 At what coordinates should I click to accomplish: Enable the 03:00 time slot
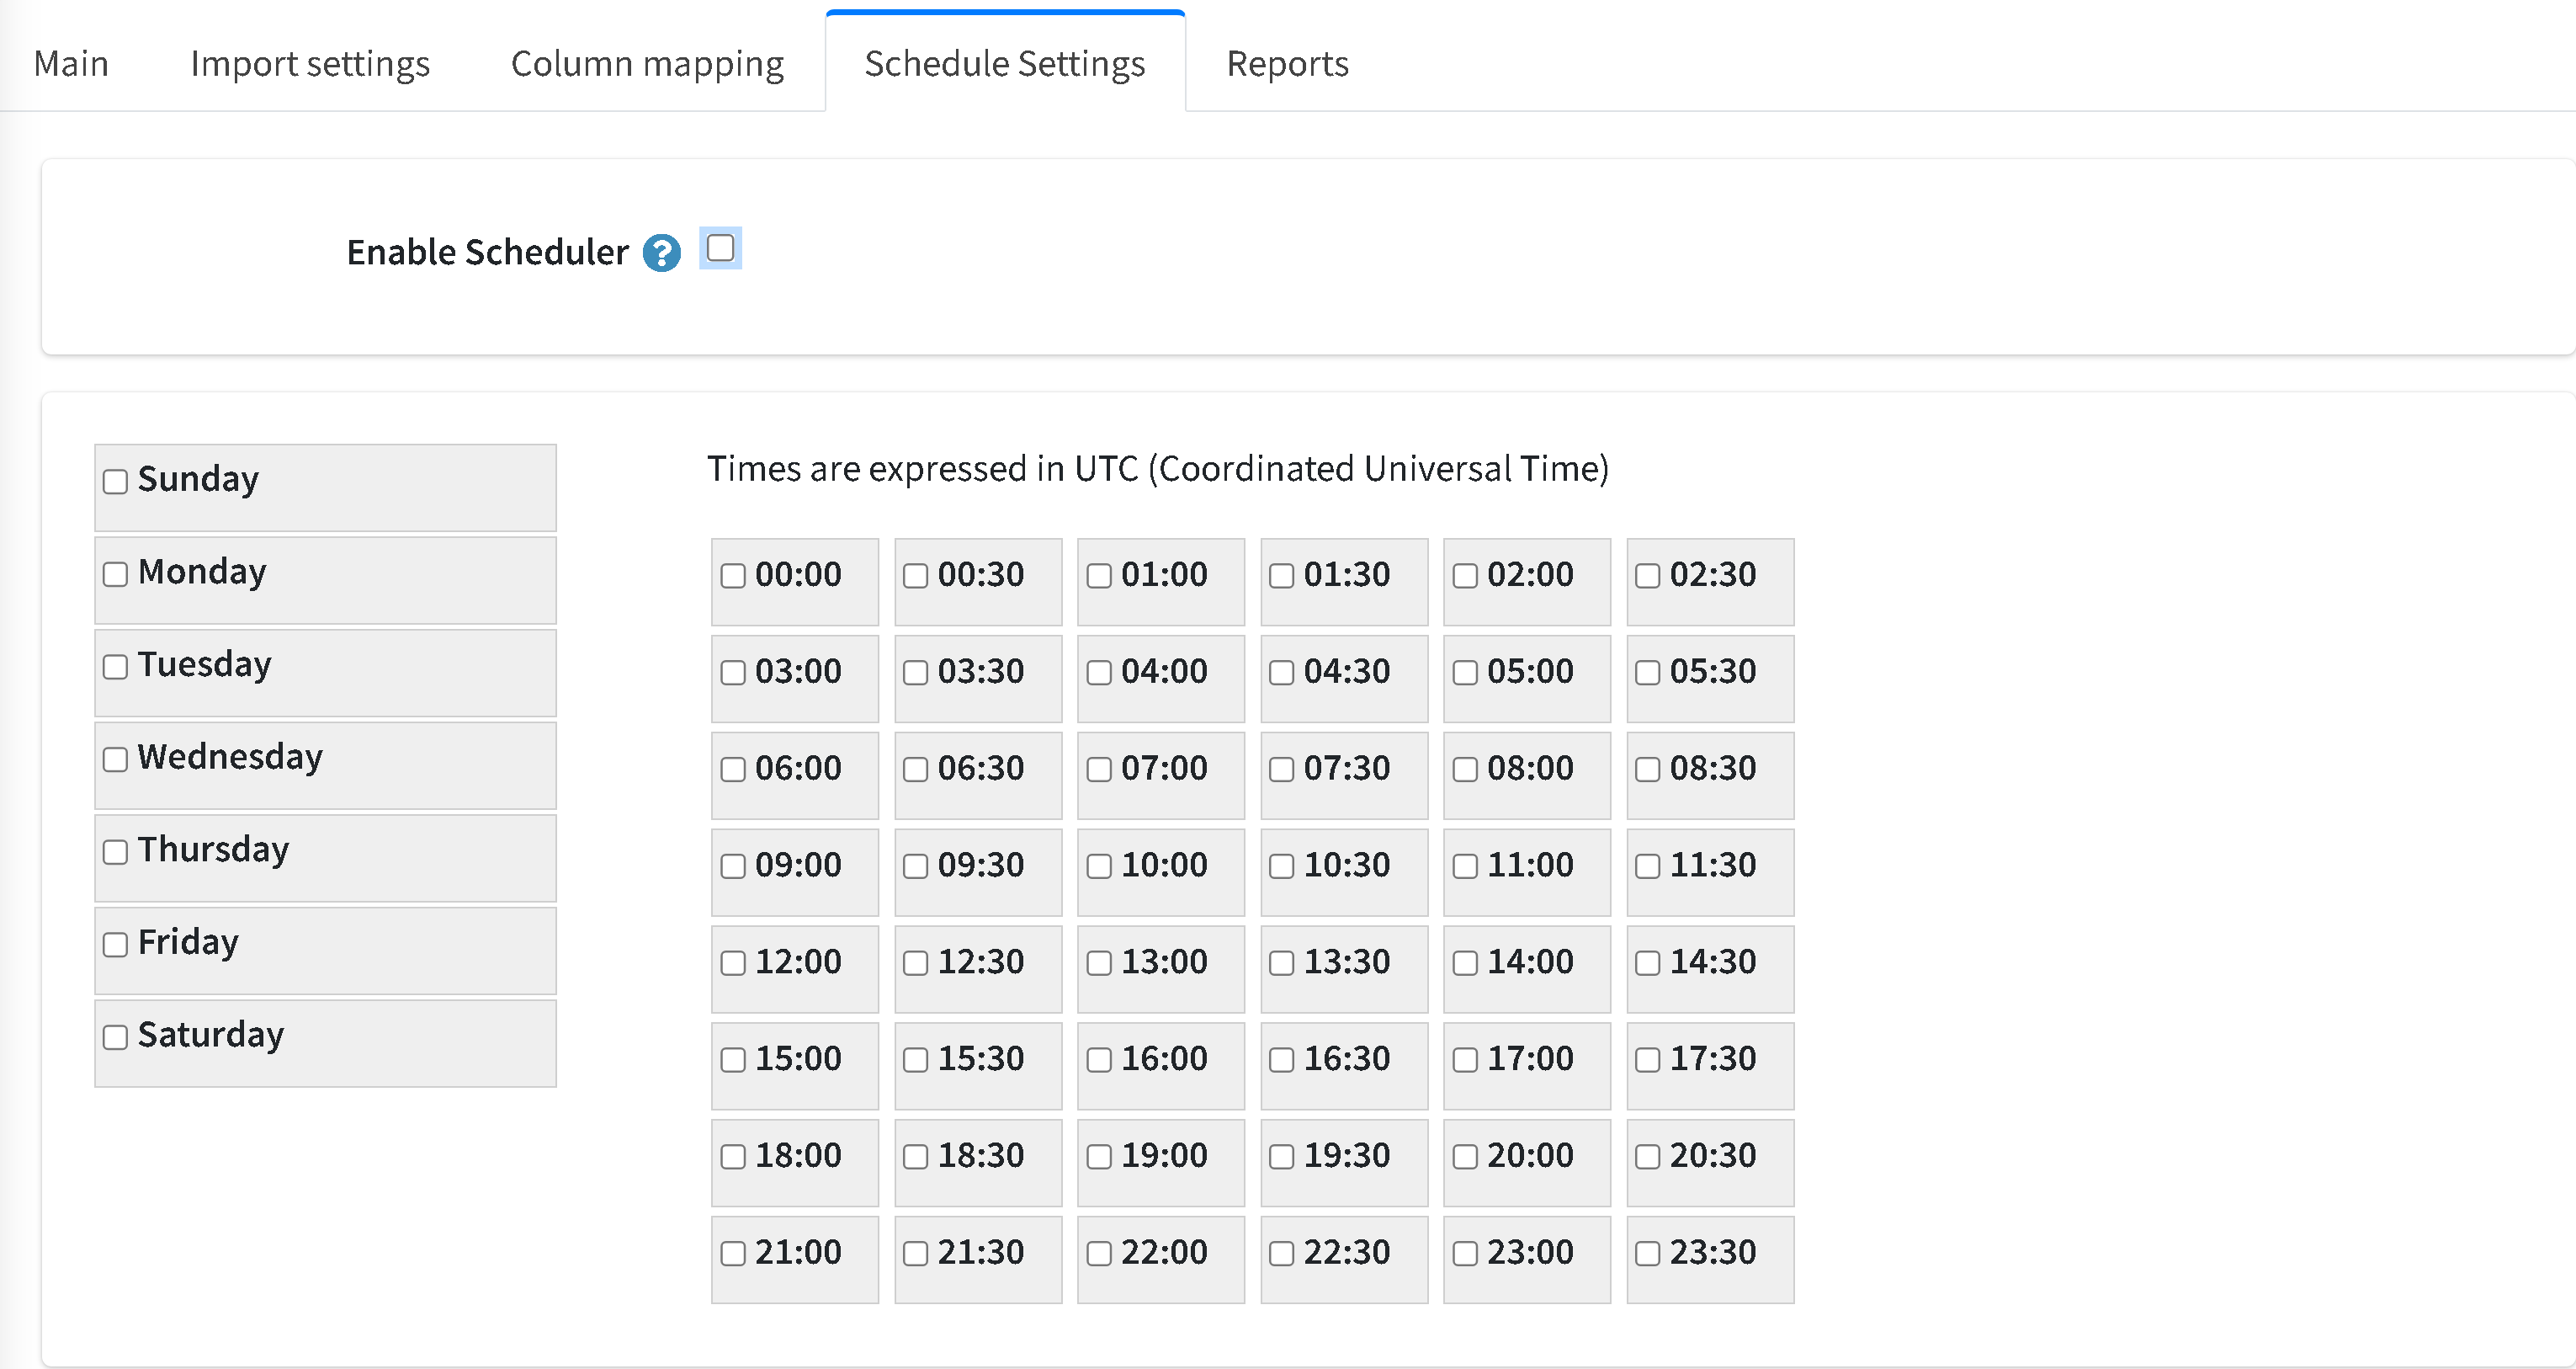(733, 673)
